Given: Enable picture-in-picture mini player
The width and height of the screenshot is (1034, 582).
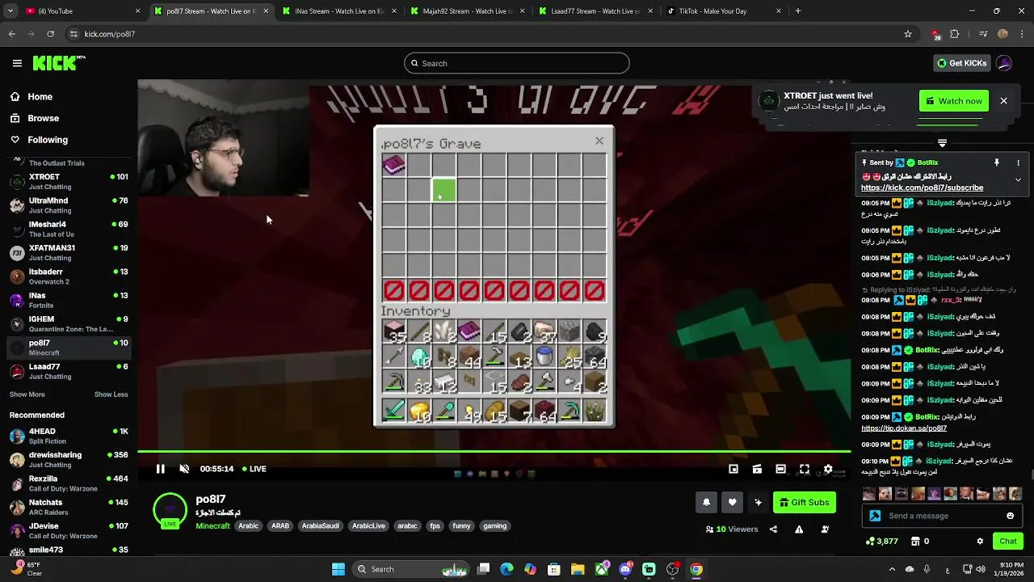Looking at the screenshot, I should pos(733,469).
